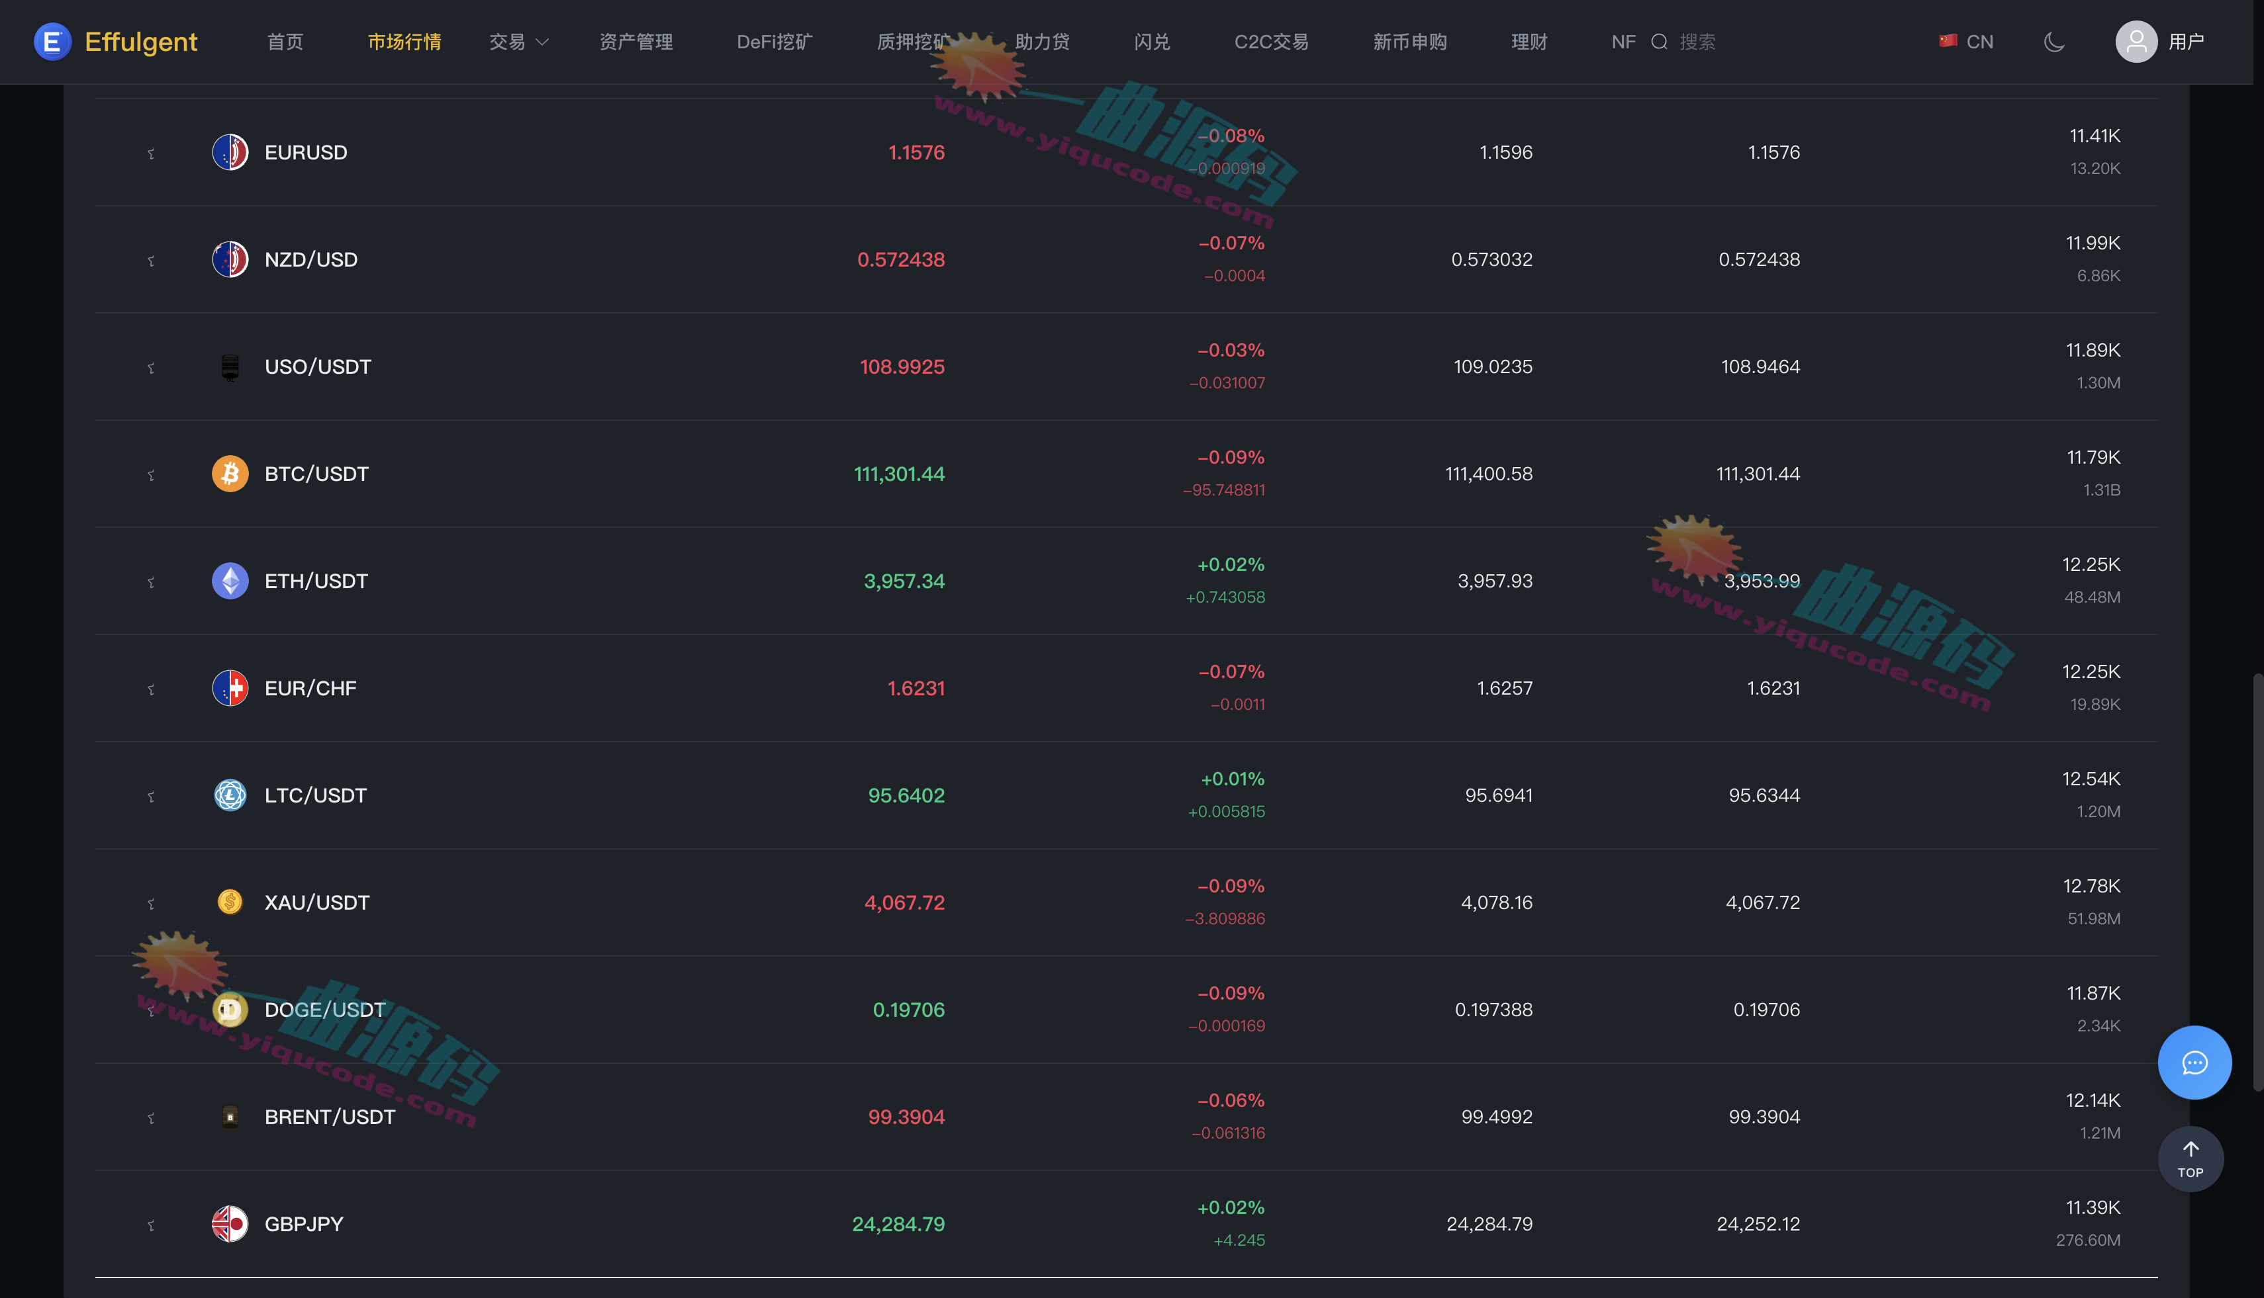
Task: Click the Effulgent logo icon
Action: (x=53, y=42)
